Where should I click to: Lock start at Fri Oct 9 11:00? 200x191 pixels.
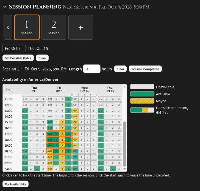coord(59,99)
